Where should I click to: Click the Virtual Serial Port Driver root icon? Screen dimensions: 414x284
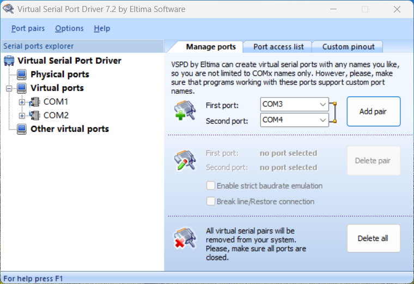9,61
